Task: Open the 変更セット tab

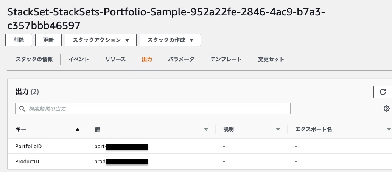Action: [271, 59]
